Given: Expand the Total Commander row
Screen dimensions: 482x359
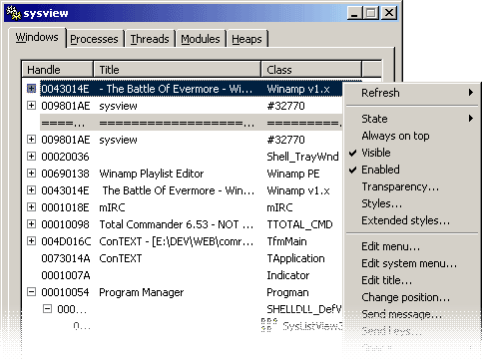Looking at the screenshot, I should (31, 224).
